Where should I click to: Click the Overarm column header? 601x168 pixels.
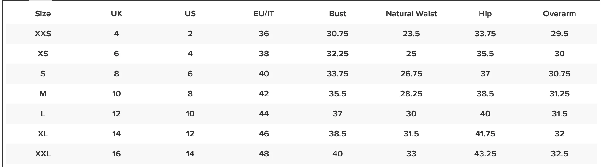[x=559, y=14]
